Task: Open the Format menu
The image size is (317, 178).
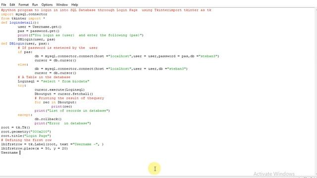Action: click(x=24, y=4)
